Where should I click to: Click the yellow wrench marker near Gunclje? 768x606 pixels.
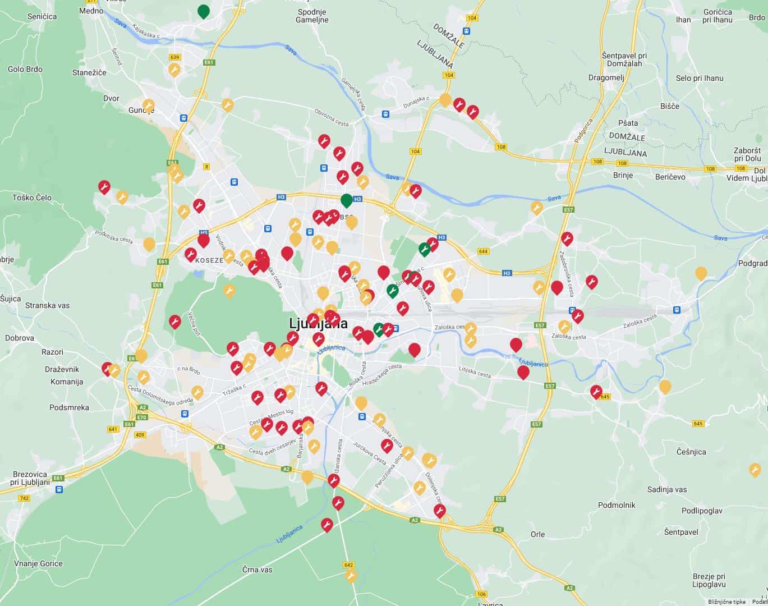click(148, 105)
